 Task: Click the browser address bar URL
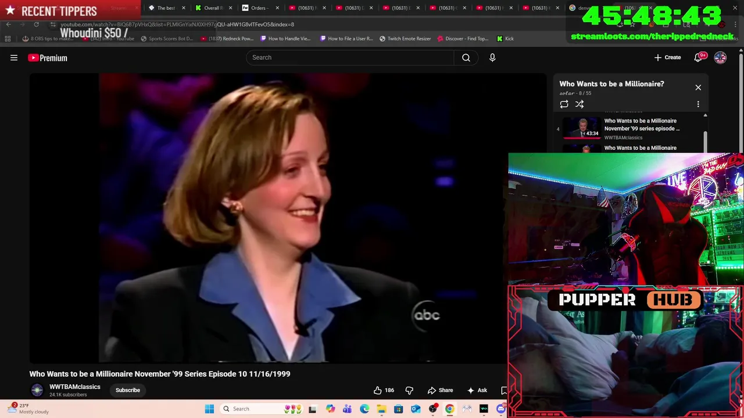tap(177, 24)
